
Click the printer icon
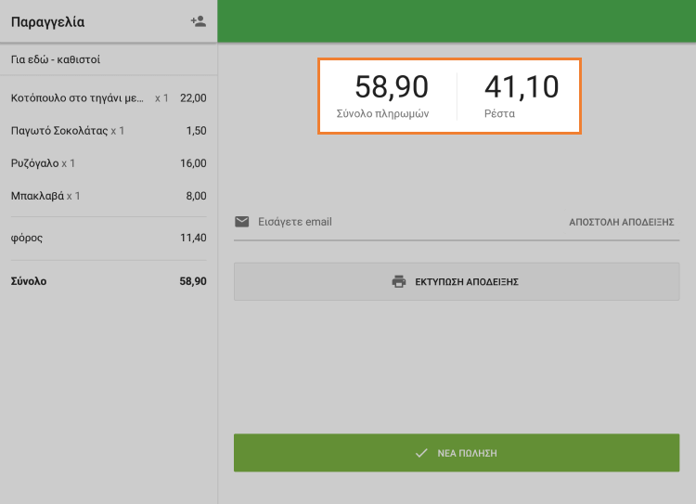coord(399,281)
